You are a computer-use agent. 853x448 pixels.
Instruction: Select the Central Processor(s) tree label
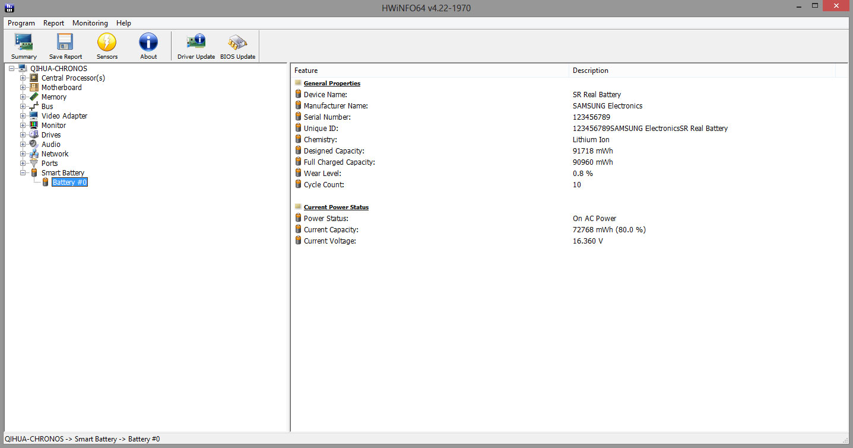(73, 78)
